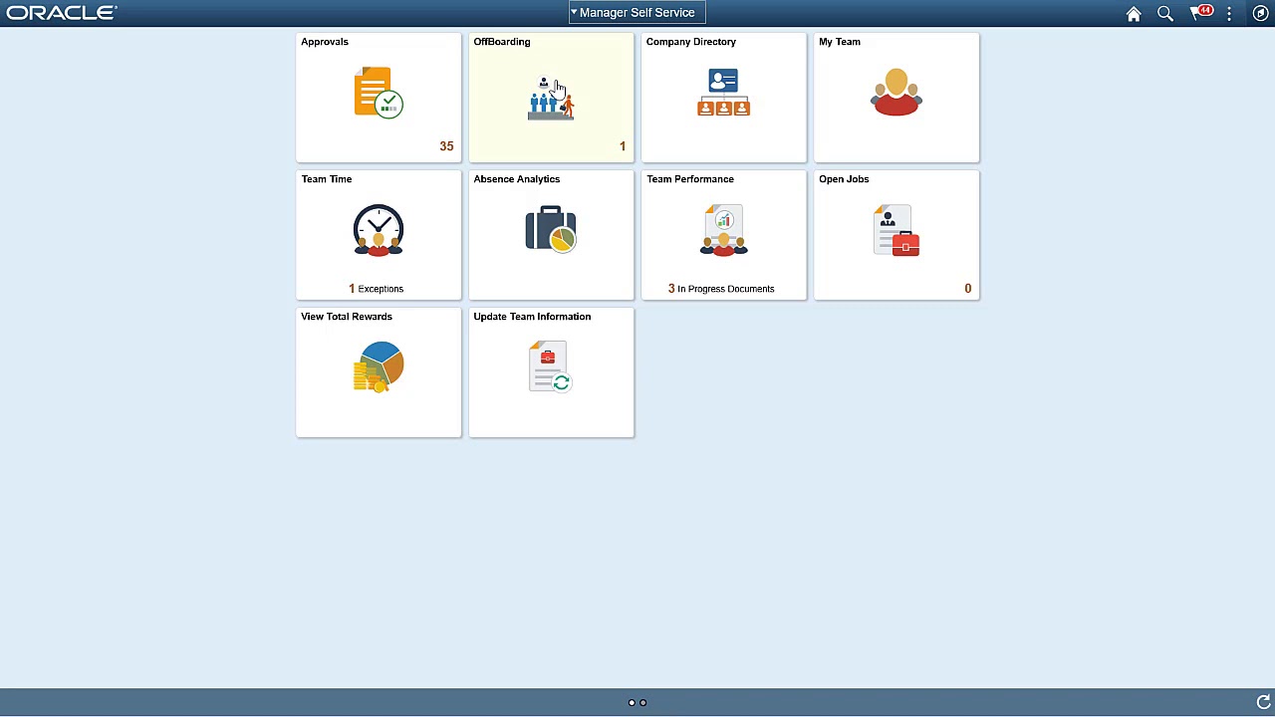1275x717 pixels.
Task: Click the '1 Exceptions' text on Team Time
Action: (377, 289)
